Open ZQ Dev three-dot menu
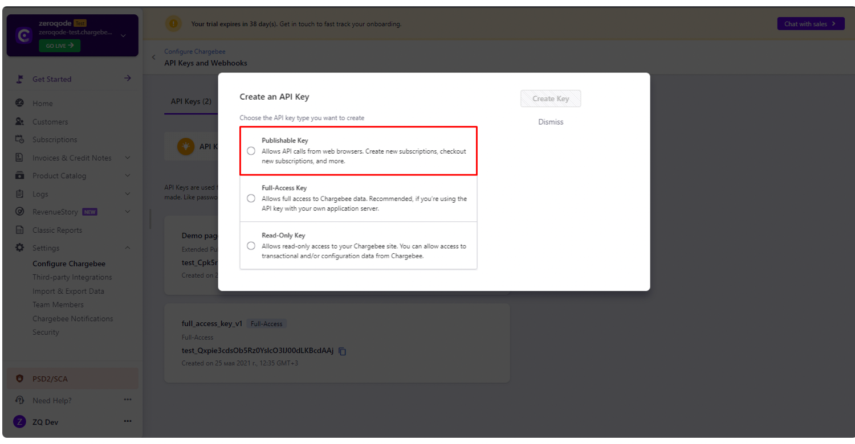Image resolution: width=855 pixels, height=444 pixels. pos(128,421)
